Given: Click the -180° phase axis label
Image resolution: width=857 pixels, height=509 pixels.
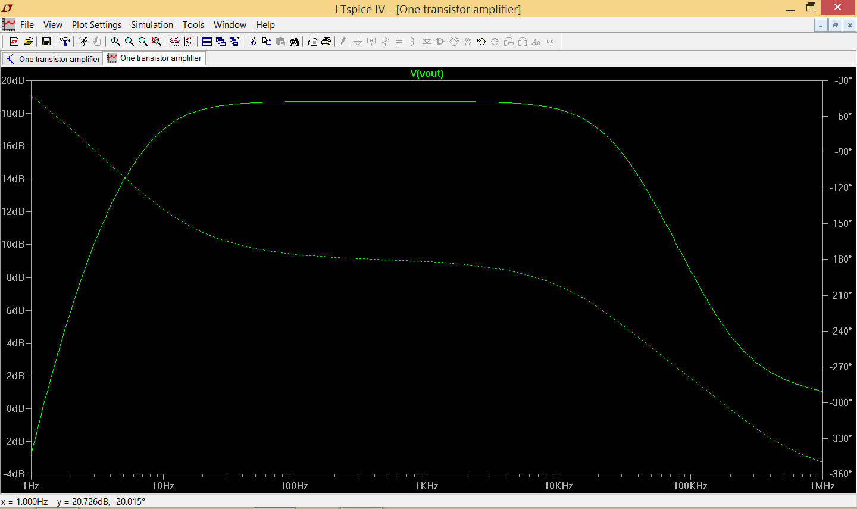Looking at the screenshot, I should point(842,259).
